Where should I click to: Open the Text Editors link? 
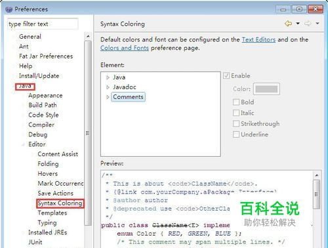pos(258,39)
